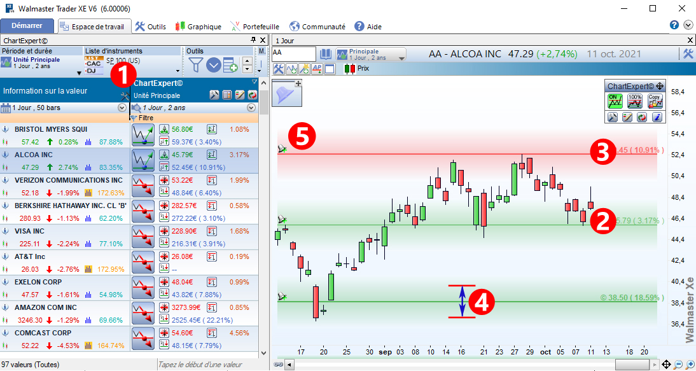Open the Principale period dropdown in chart header

click(371, 54)
